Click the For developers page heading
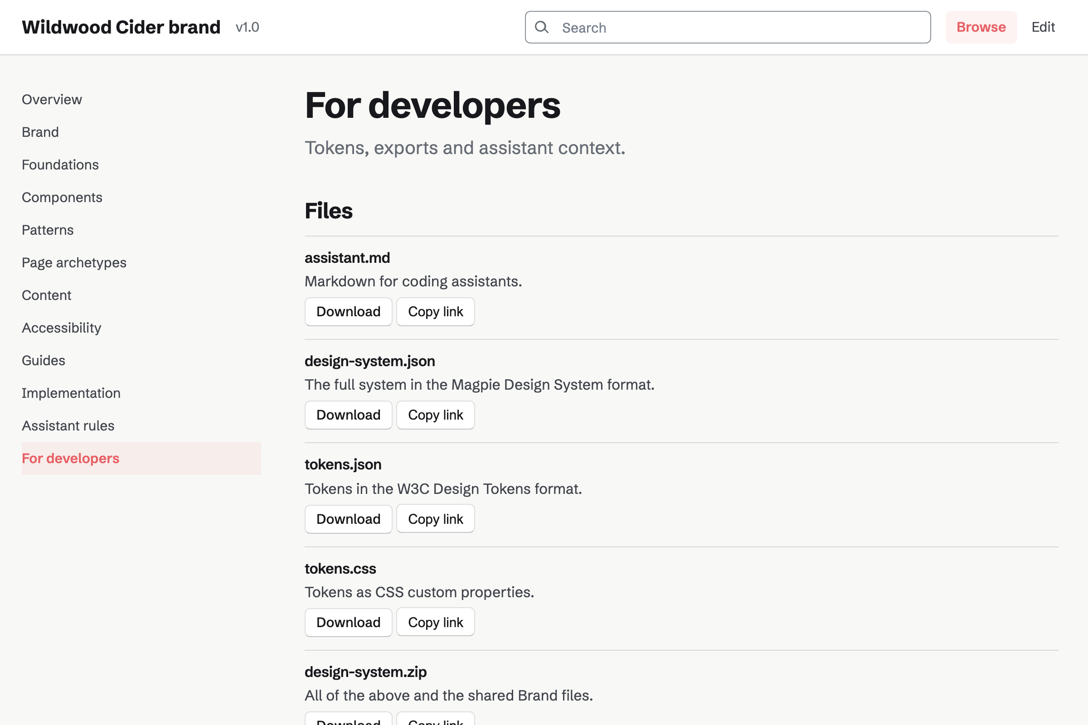Screen dimensions: 1088x725 (x=432, y=106)
